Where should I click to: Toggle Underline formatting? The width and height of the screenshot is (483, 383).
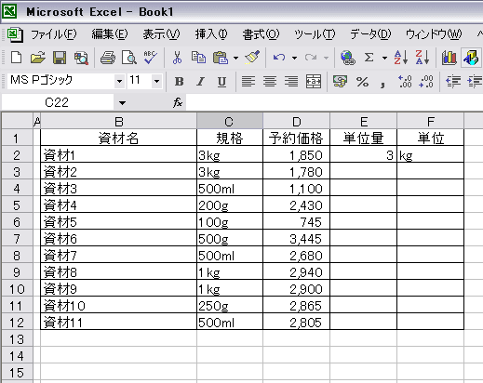(221, 82)
